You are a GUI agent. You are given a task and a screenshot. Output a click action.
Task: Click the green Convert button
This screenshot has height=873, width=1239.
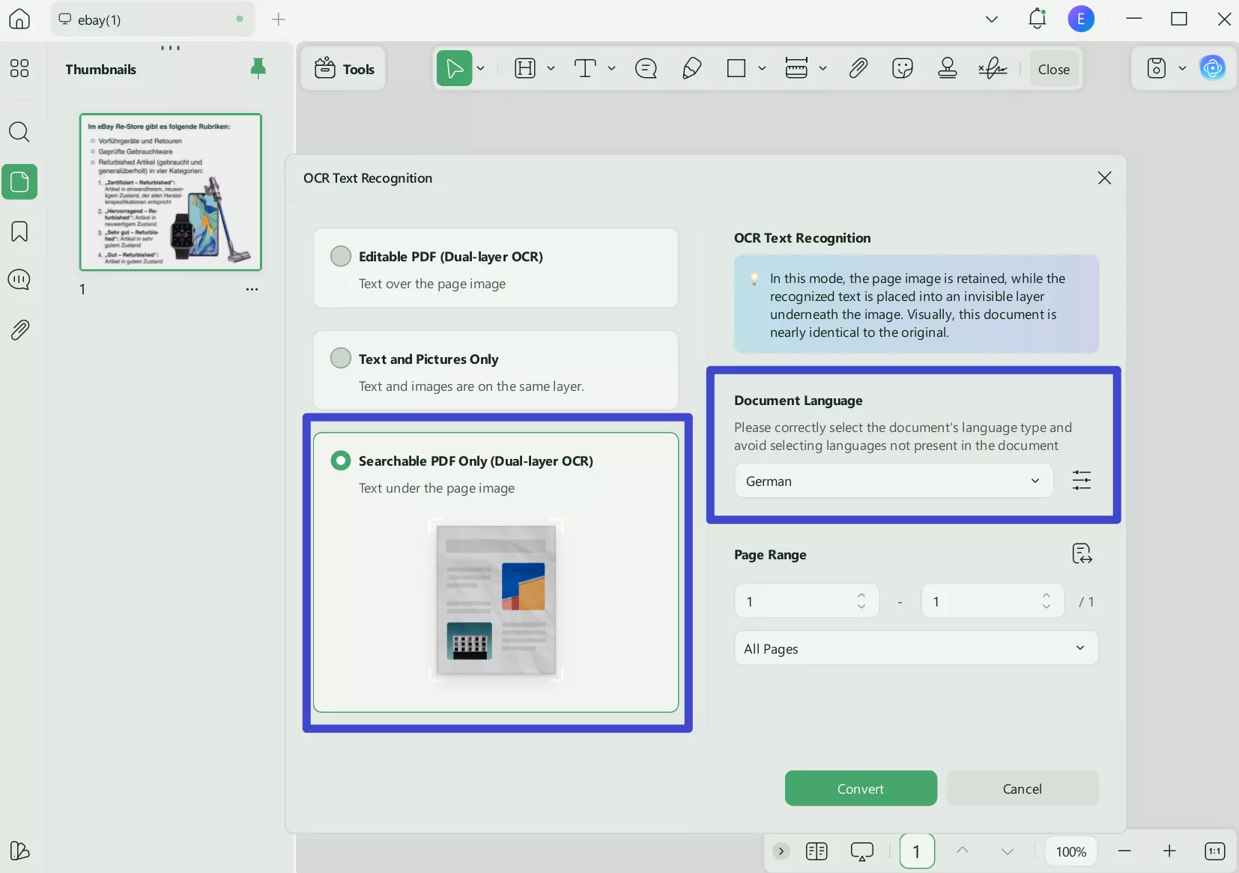tap(860, 788)
